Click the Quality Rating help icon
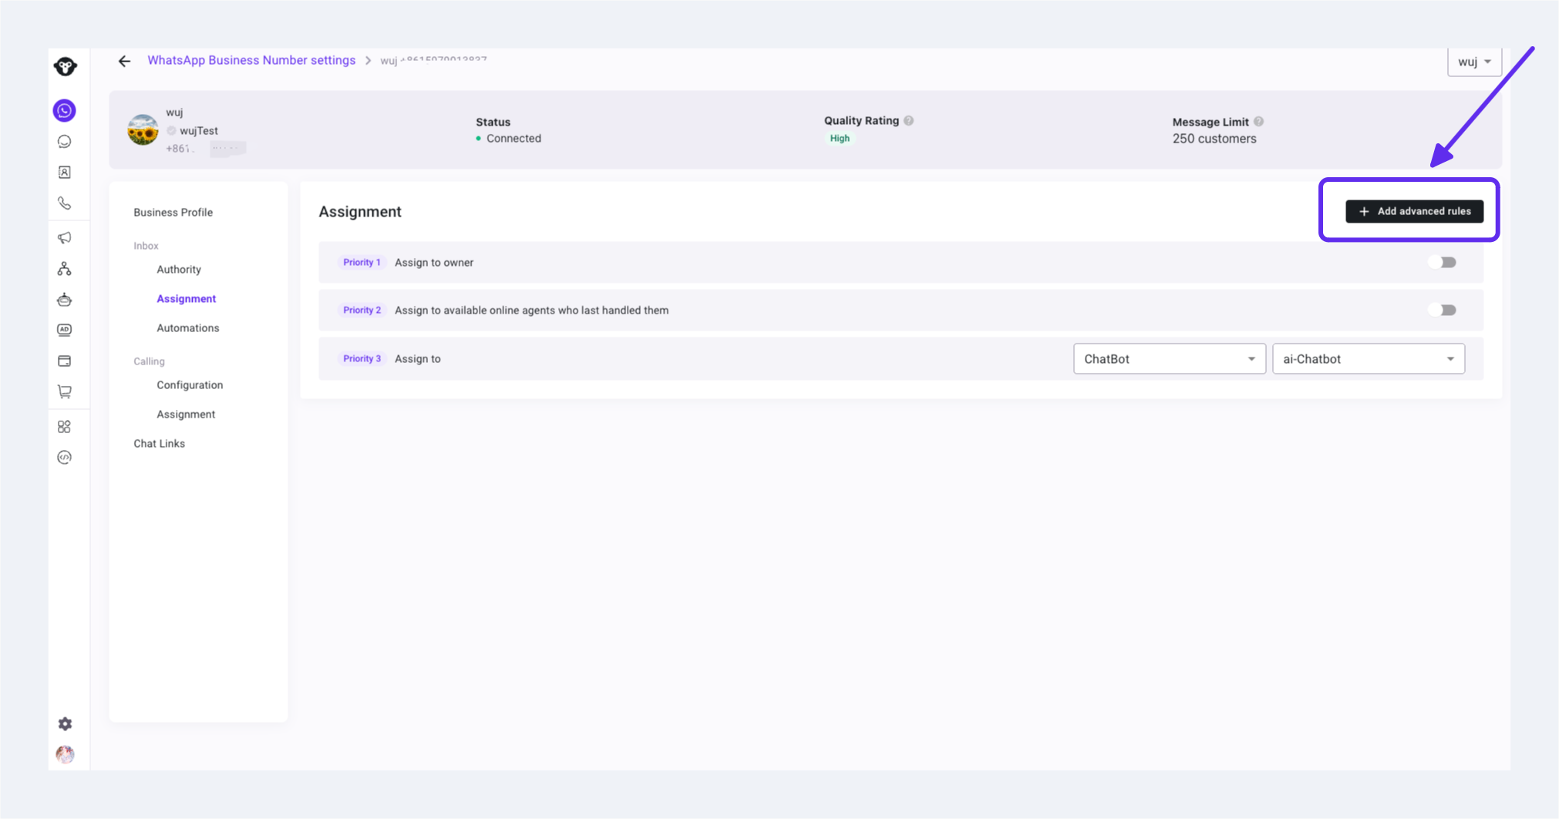This screenshot has width=1559, height=819. [909, 121]
